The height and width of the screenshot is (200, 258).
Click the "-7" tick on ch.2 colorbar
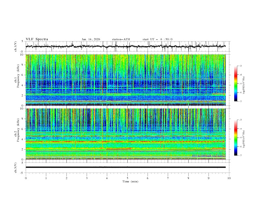240,155
